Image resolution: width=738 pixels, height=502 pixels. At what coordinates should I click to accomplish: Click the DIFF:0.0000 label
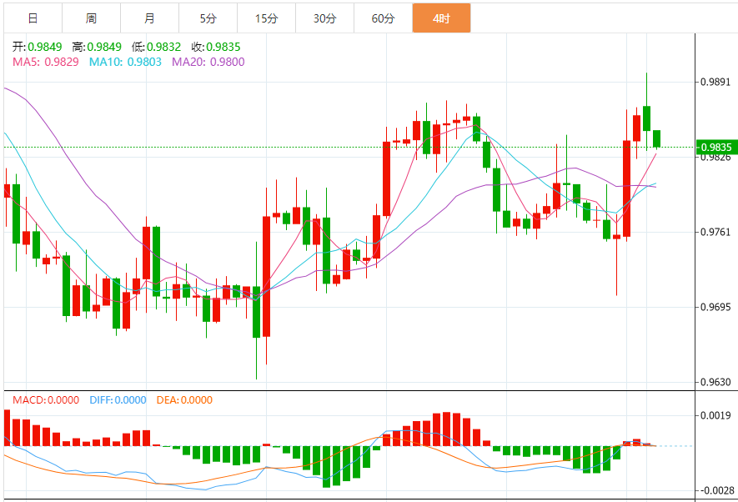click(x=118, y=400)
